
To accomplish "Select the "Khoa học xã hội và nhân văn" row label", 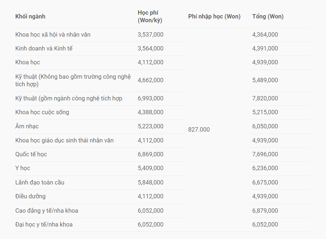I will click(x=53, y=35).
